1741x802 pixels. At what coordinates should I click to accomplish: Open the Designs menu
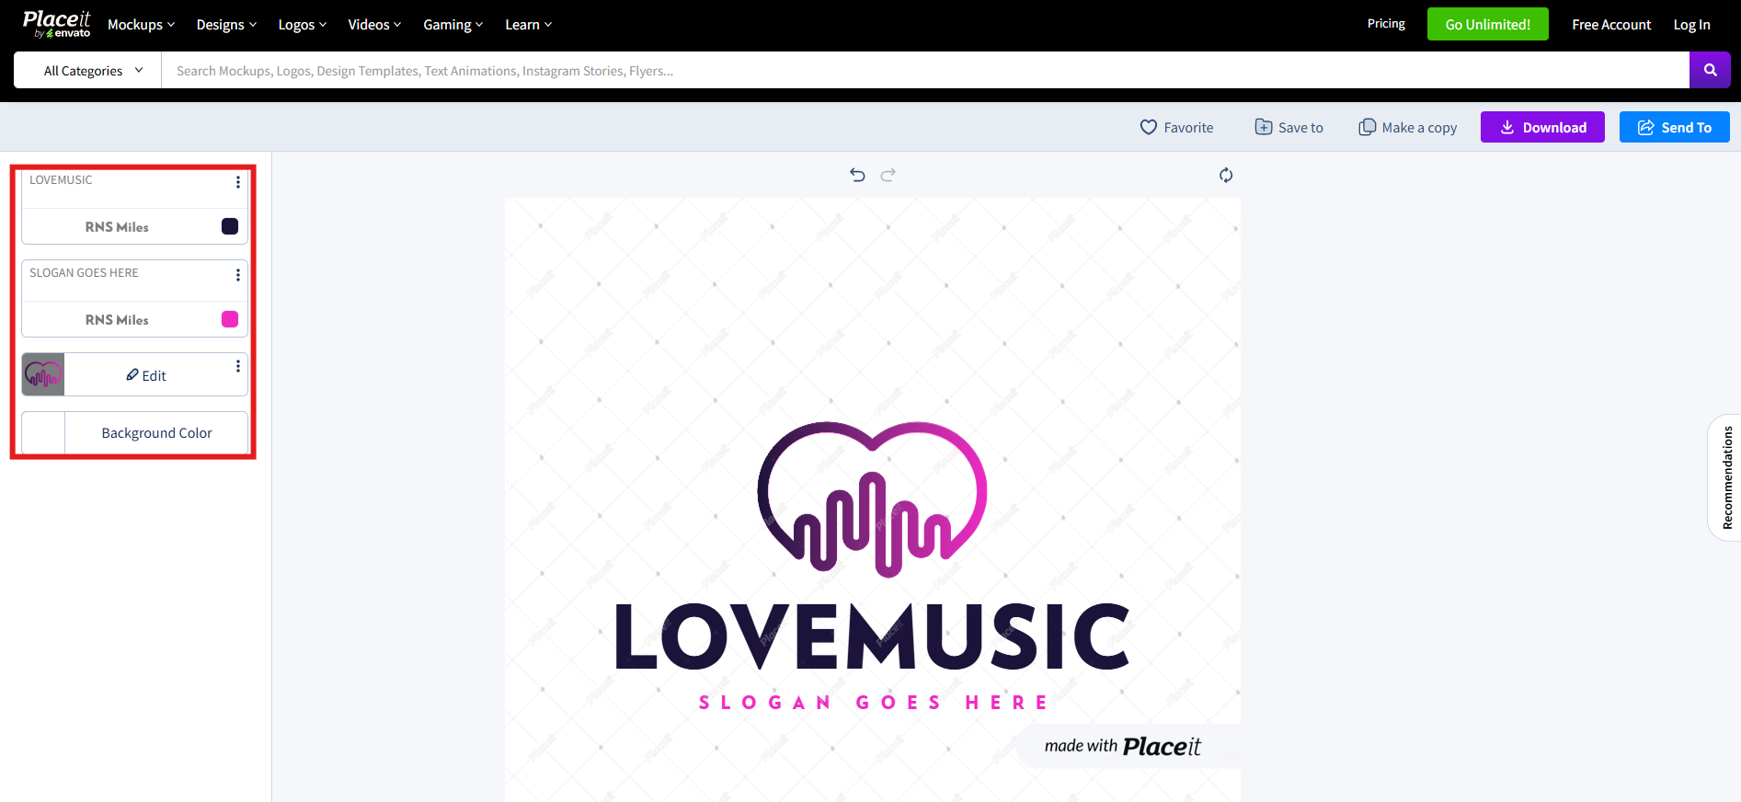(x=226, y=25)
